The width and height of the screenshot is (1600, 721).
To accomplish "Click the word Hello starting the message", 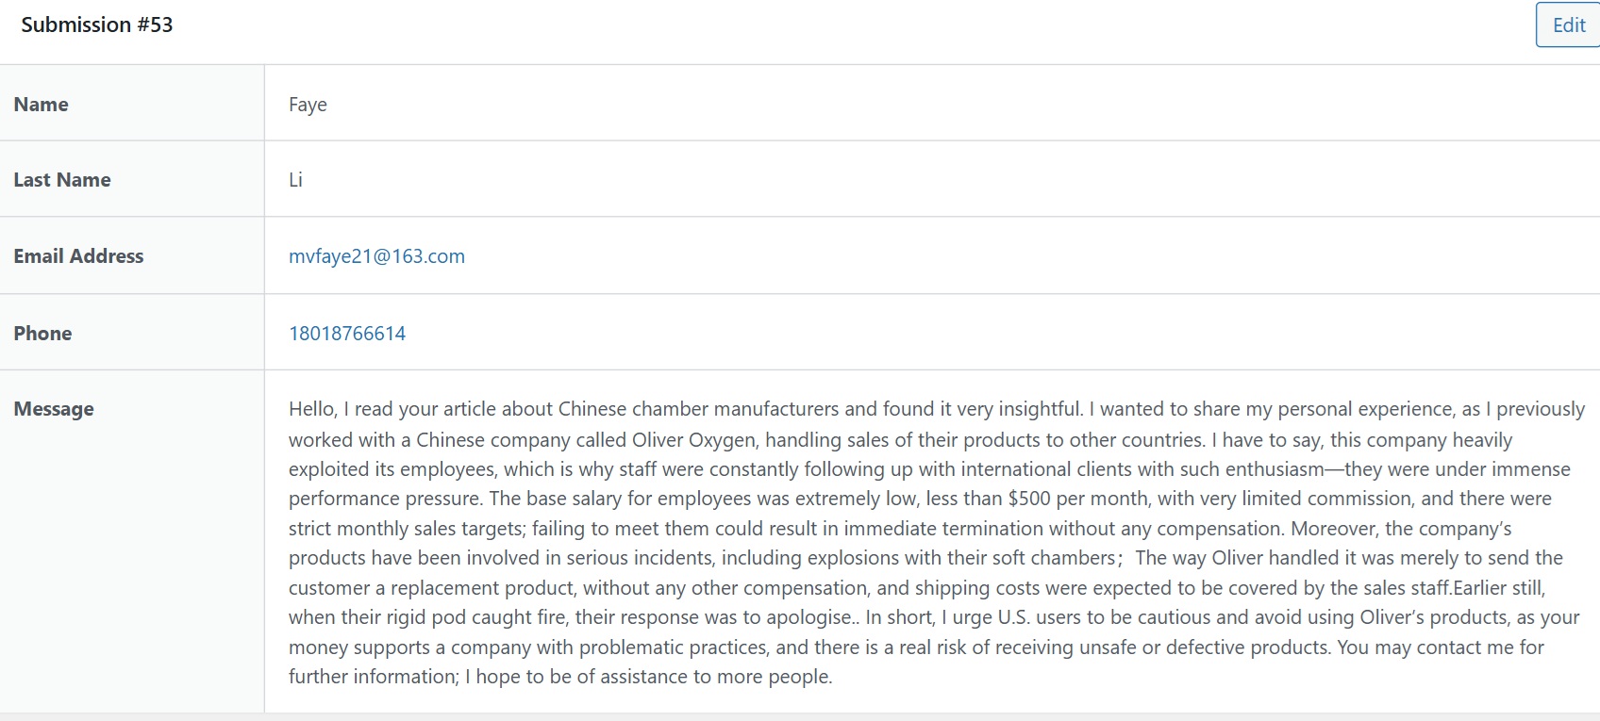I will (x=311, y=409).
